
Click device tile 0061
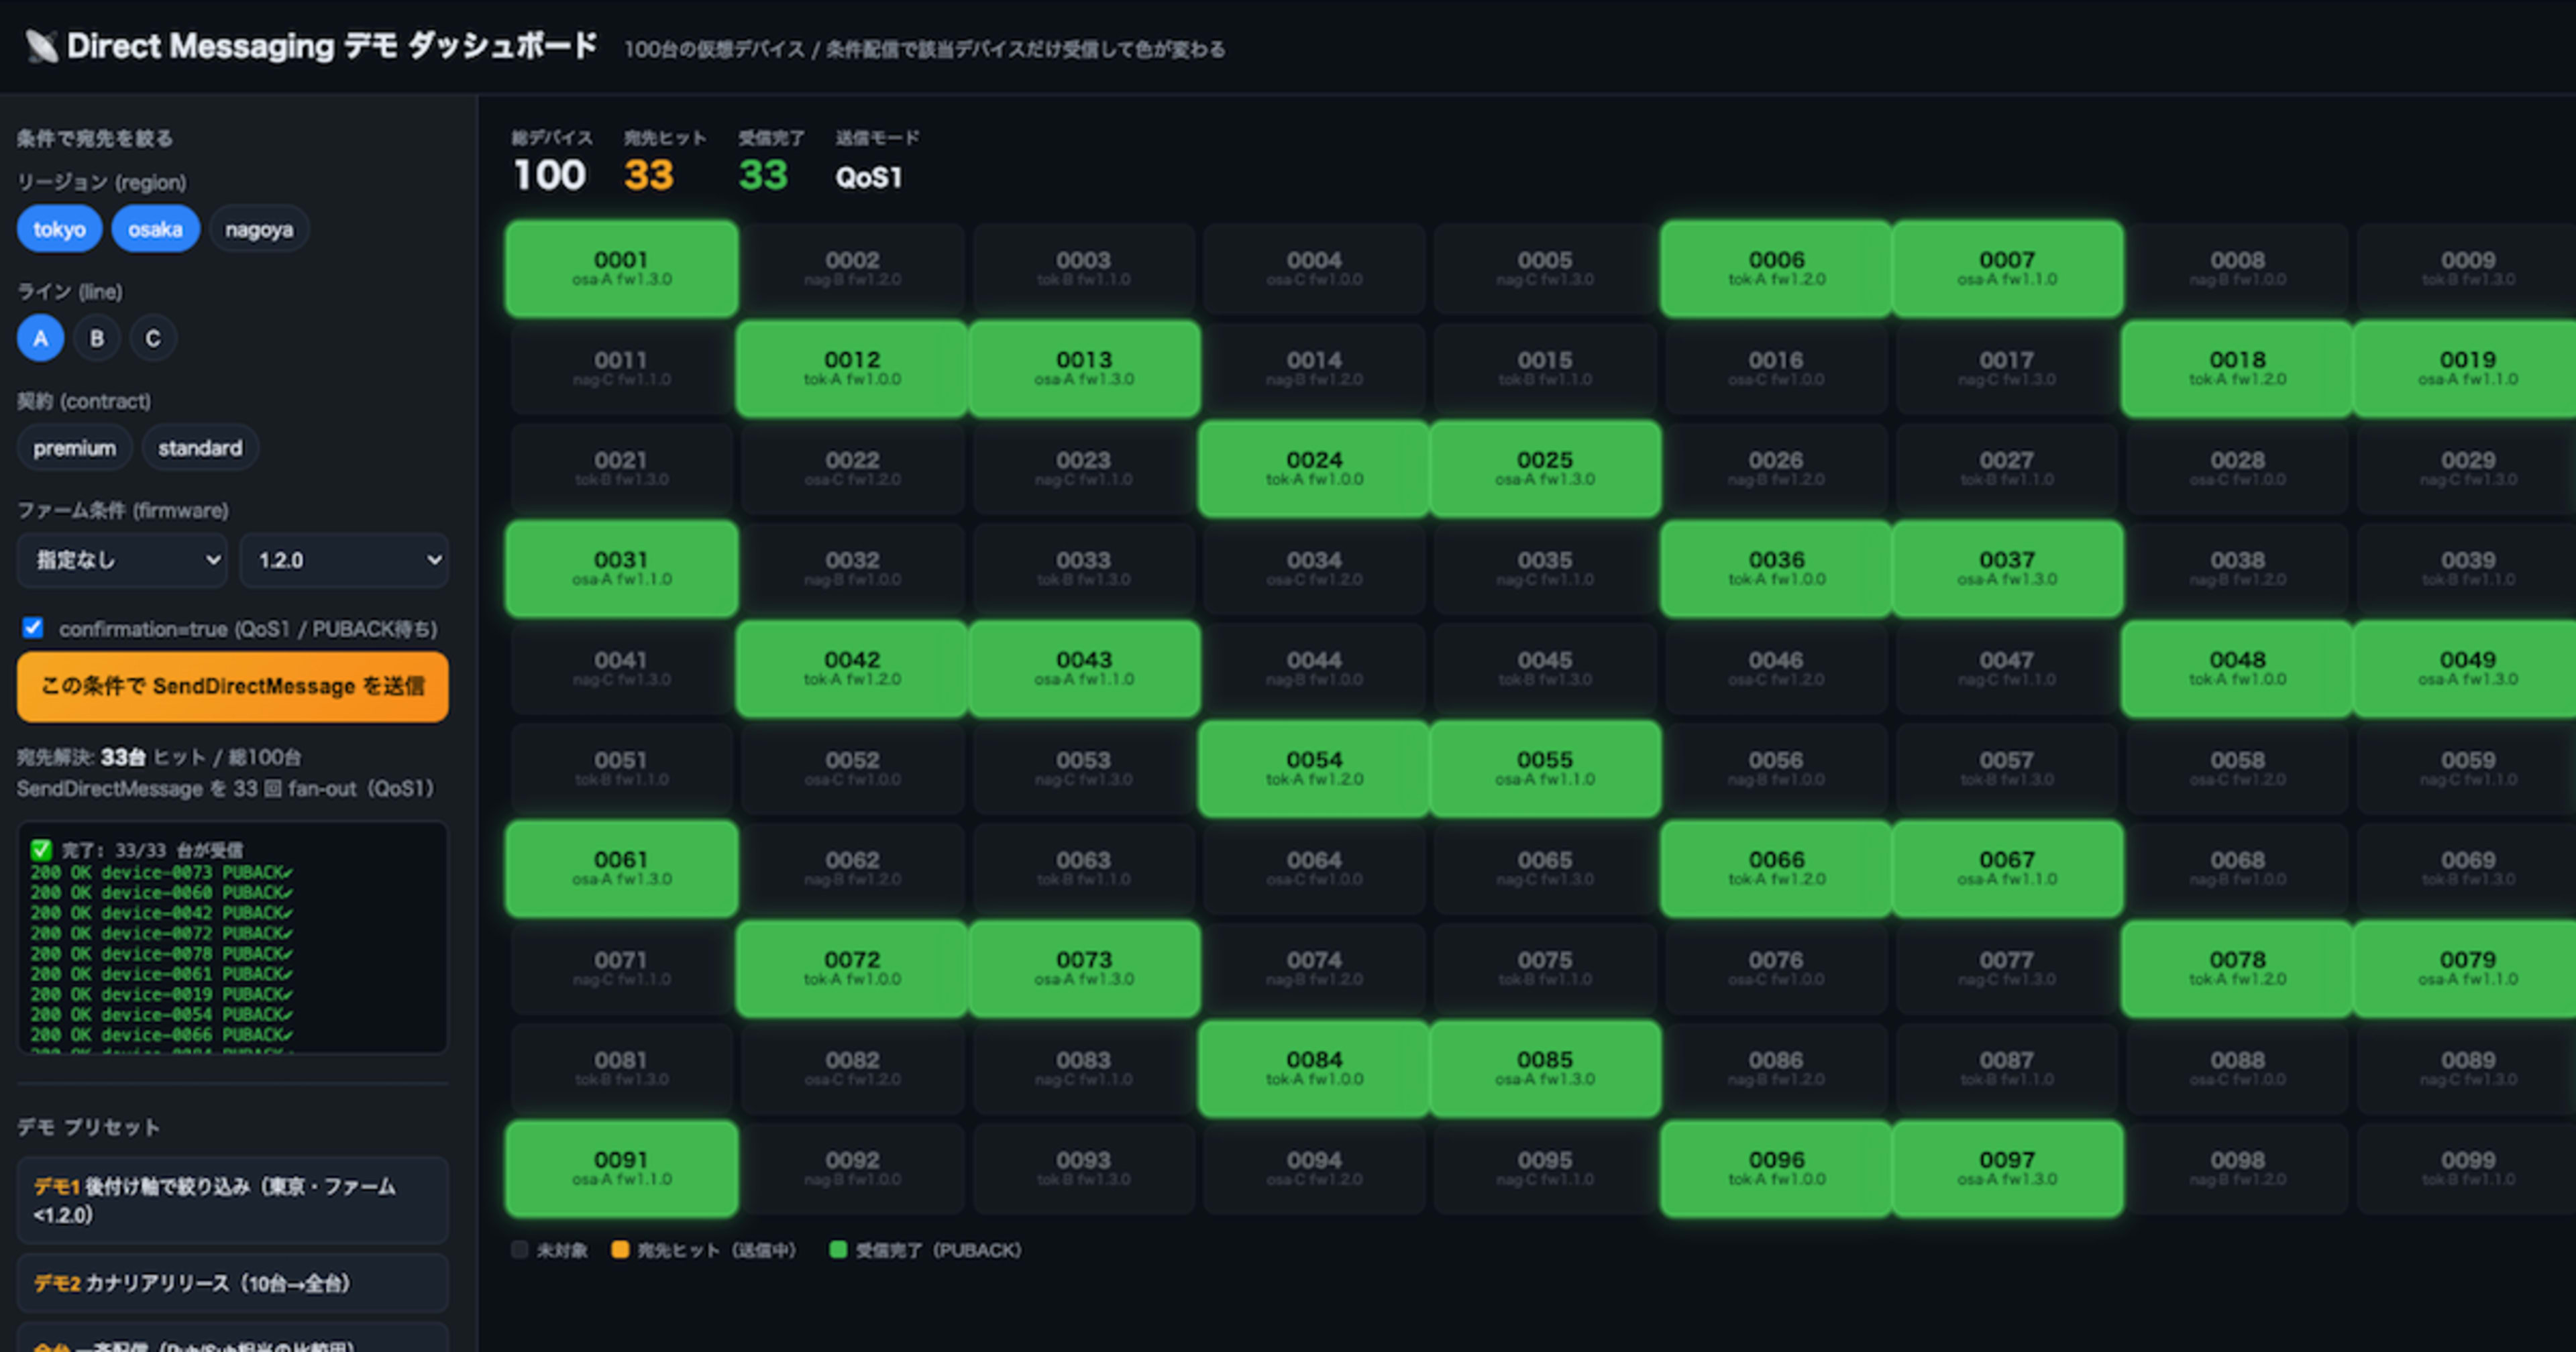click(x=621, y=869)
